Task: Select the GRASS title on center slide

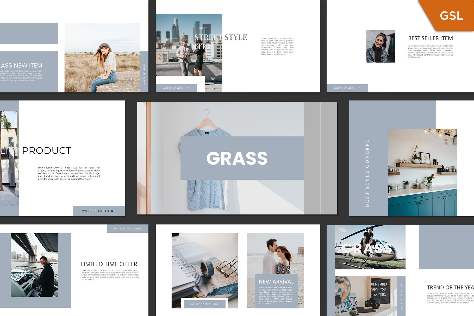Action: click(237, 158)
